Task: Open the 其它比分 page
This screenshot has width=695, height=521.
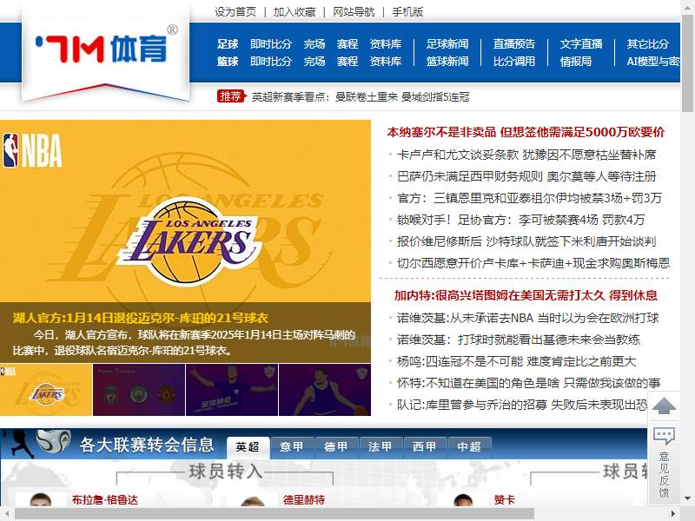Action: (647, 44)
